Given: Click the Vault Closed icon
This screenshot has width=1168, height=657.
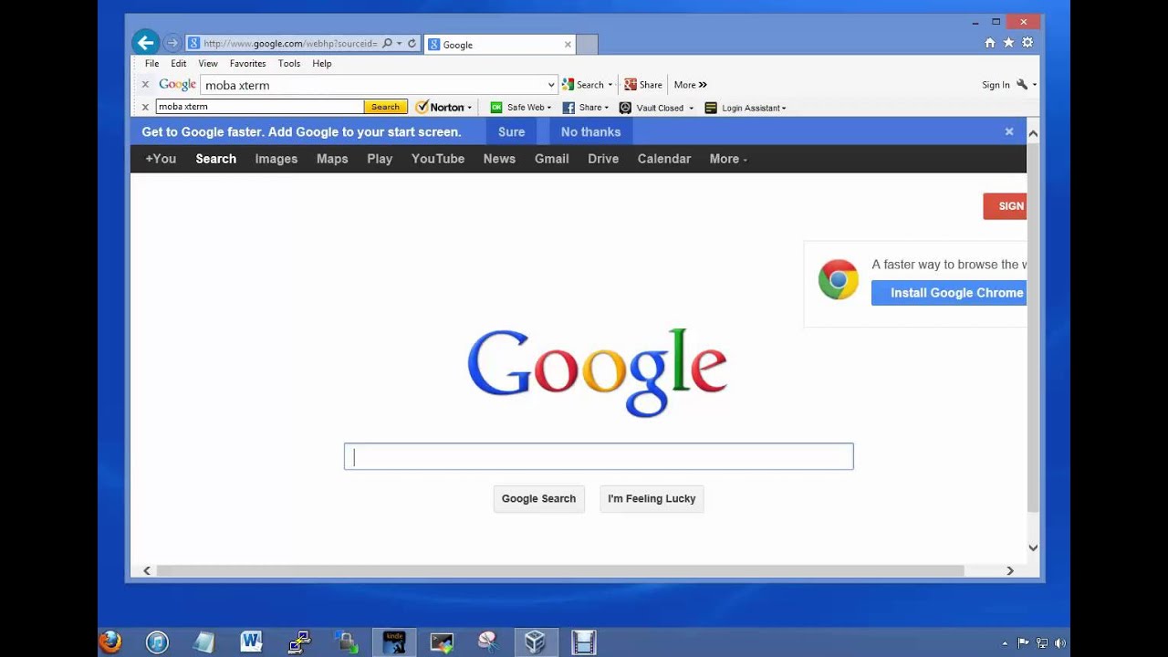Looking at the screenshot, I should pyautogui.click(x=625, y=108).
